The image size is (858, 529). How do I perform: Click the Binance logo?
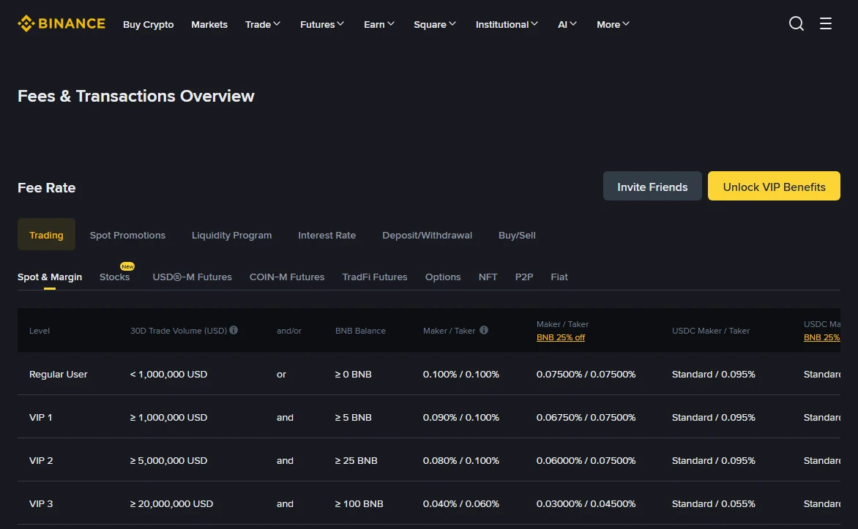coord(61,23)
